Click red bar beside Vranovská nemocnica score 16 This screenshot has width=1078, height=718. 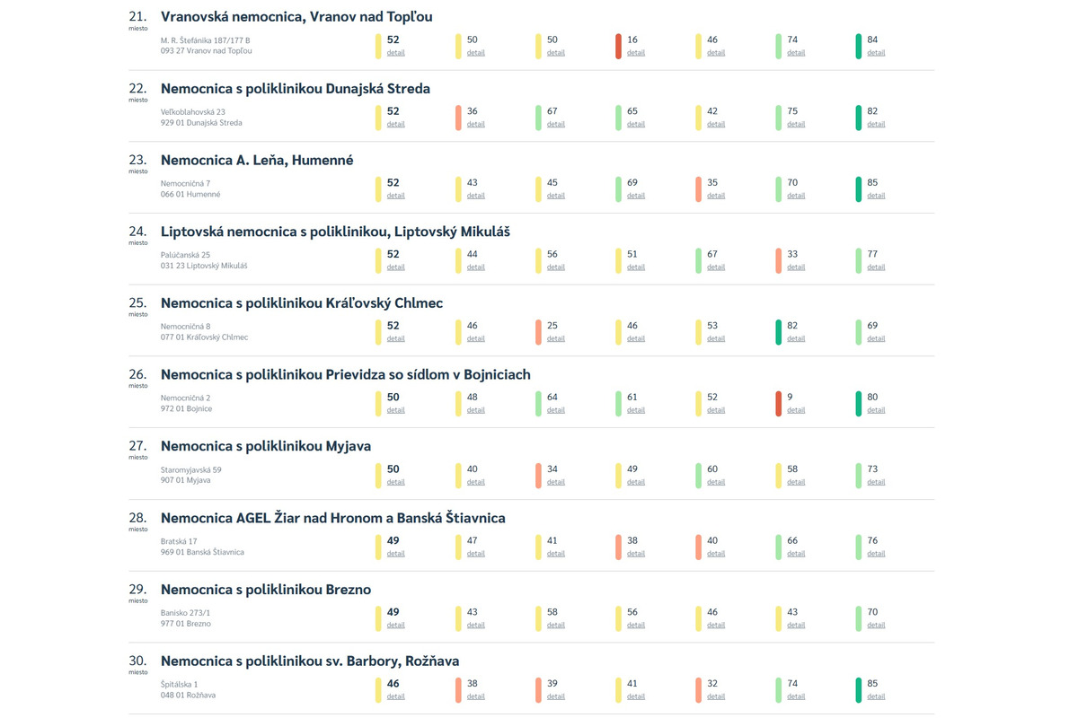coord(618,46)
